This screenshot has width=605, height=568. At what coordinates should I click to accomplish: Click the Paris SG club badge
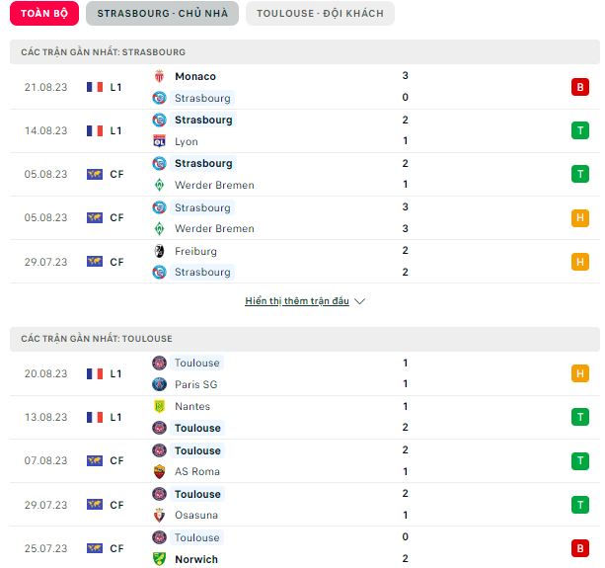(159, 384)
